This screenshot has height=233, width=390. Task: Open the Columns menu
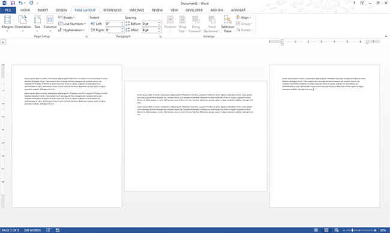50,23
